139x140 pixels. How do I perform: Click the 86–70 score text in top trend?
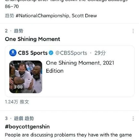(12, 6)
